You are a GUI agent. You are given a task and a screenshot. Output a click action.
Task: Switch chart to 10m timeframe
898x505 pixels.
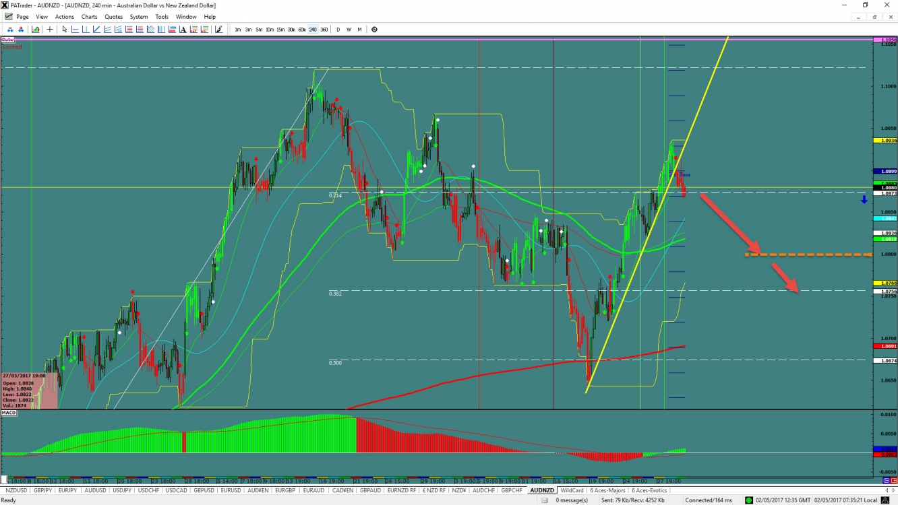[270, 29]
